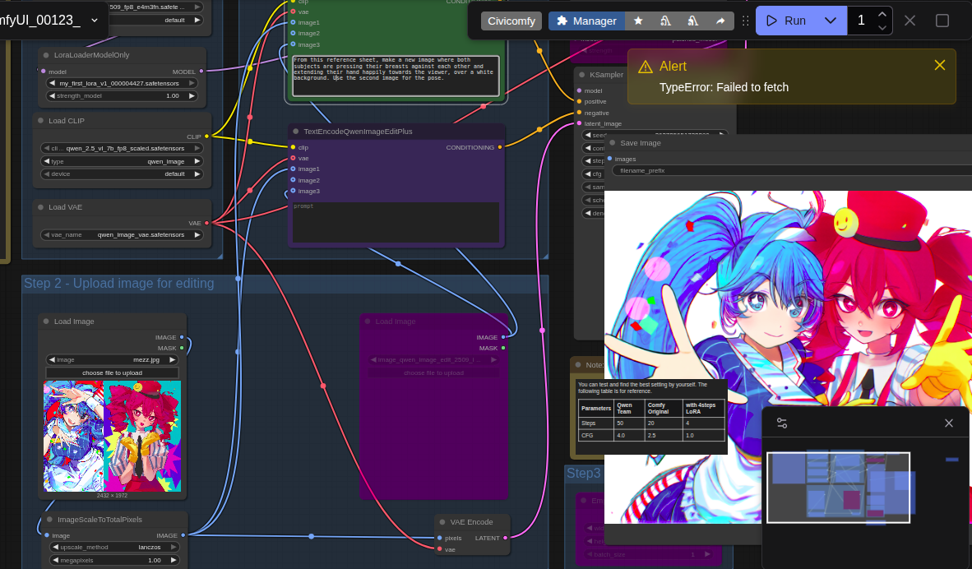Decrease the run batch count by one
This screenshot has width=972, height=569.
pyautogui.click(x=882, y=28)
